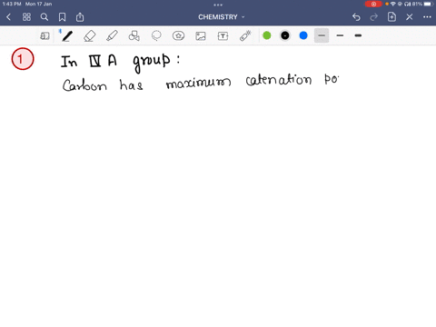The height and width of the screenshot is (327, 436).
Task: Open the more options ellipsis menu
Action: coord(427,17)
